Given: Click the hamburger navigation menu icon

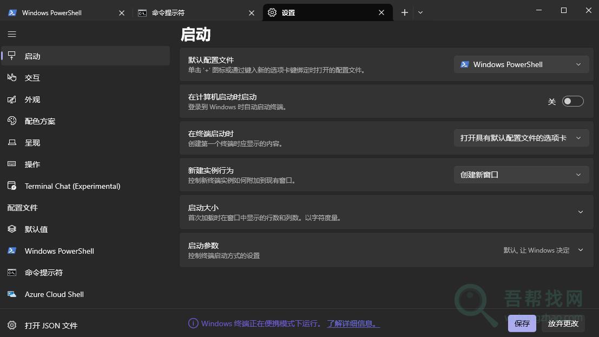Looking at the screenshot, I should (12, 34).
